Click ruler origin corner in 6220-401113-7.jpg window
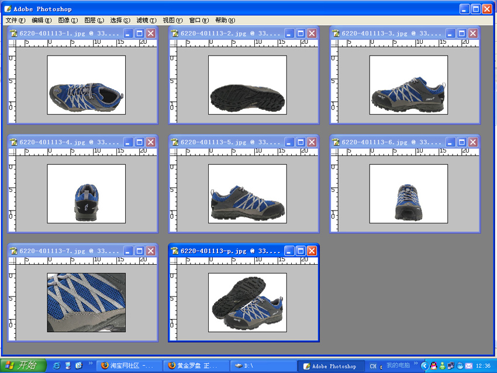The height and width of the screenshot is (373, 497). (x=12, y=261)
